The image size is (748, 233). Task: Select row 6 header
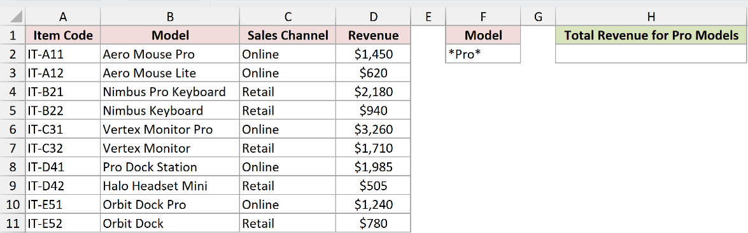coord(12,129)
